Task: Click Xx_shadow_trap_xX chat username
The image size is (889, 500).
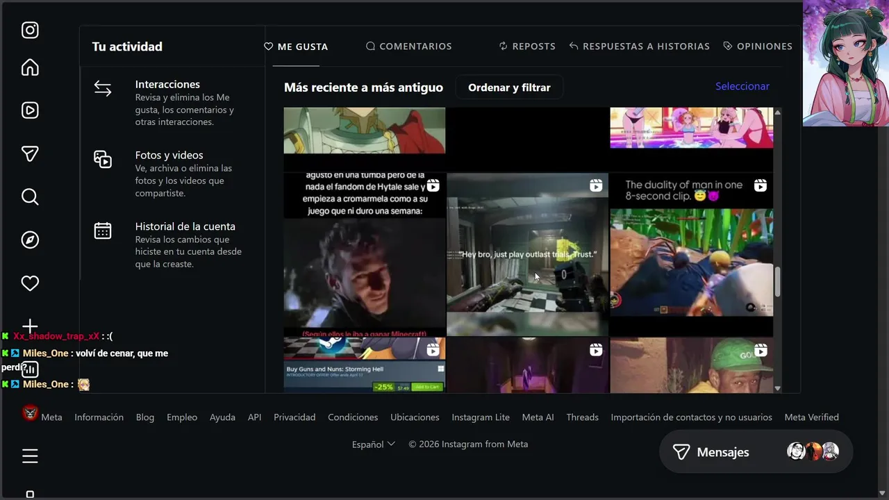Action: pos(56,336)
